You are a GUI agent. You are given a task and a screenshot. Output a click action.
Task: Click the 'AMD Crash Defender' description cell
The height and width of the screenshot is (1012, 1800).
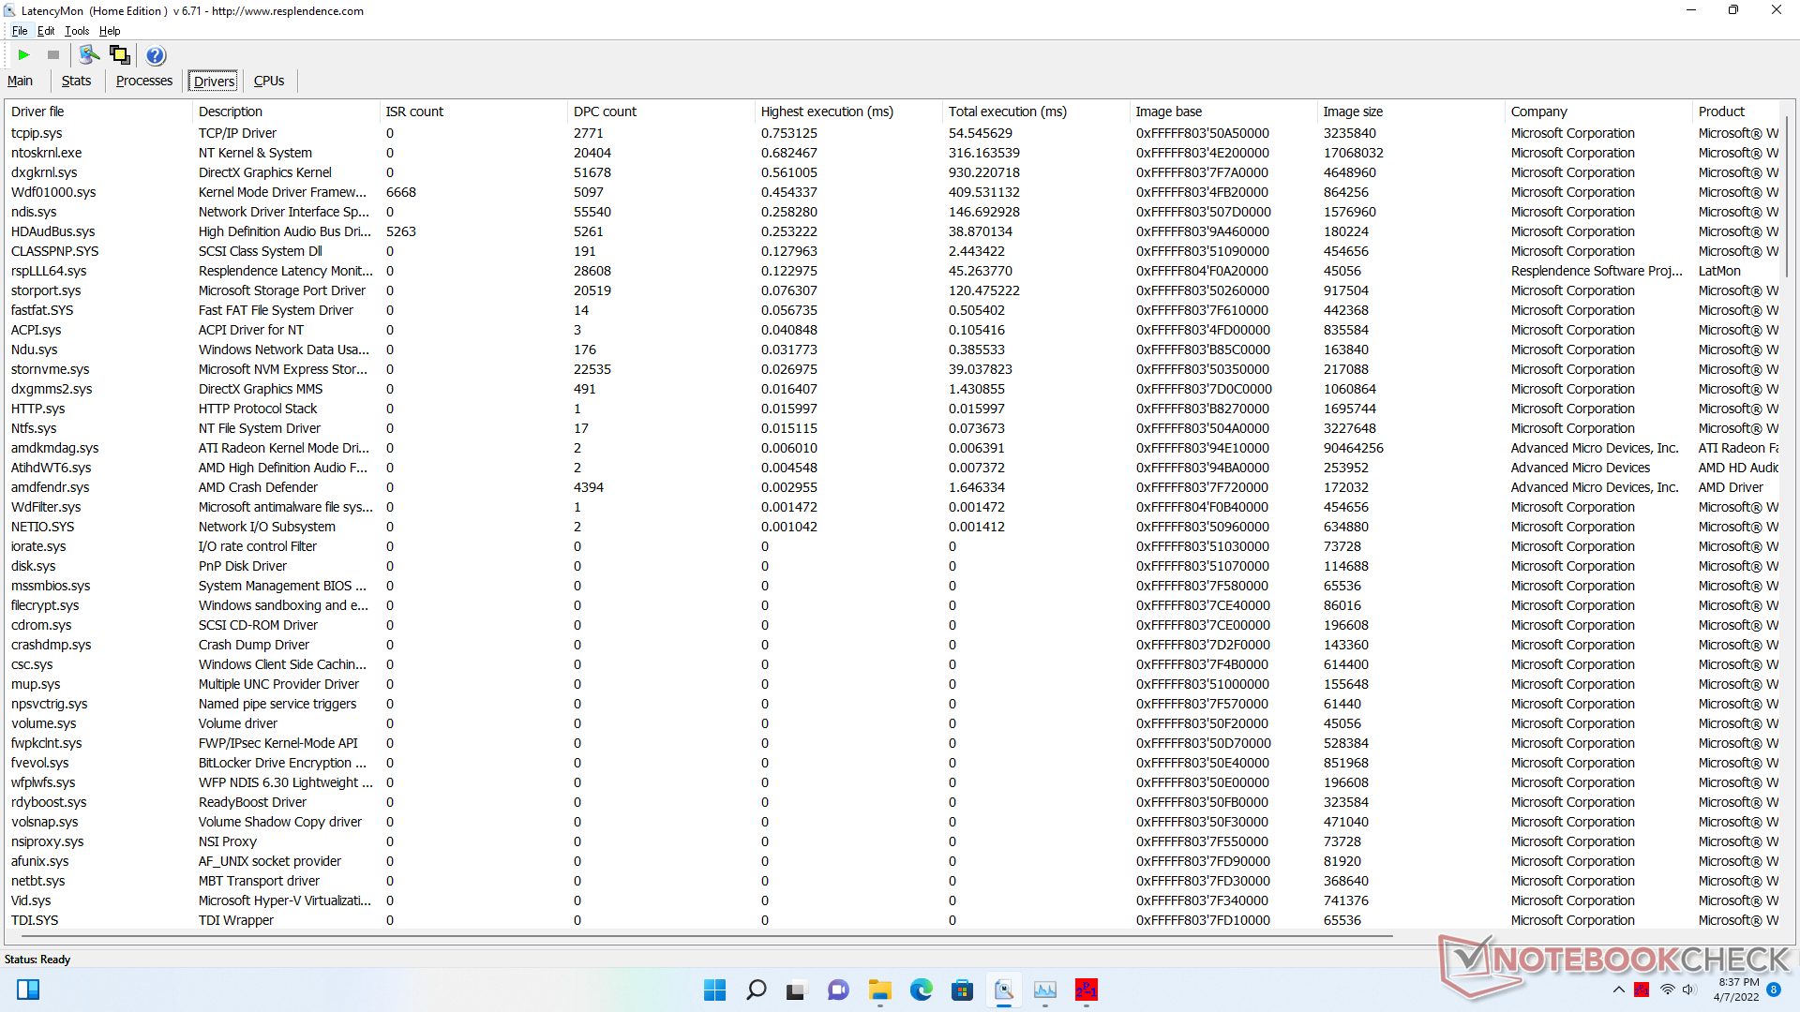point(258,487)
